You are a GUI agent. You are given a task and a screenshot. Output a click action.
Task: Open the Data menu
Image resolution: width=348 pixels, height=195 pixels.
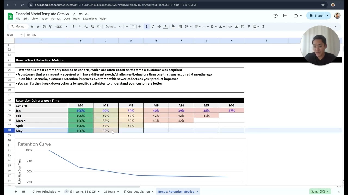pyautogui.click(x=67, y=19)
